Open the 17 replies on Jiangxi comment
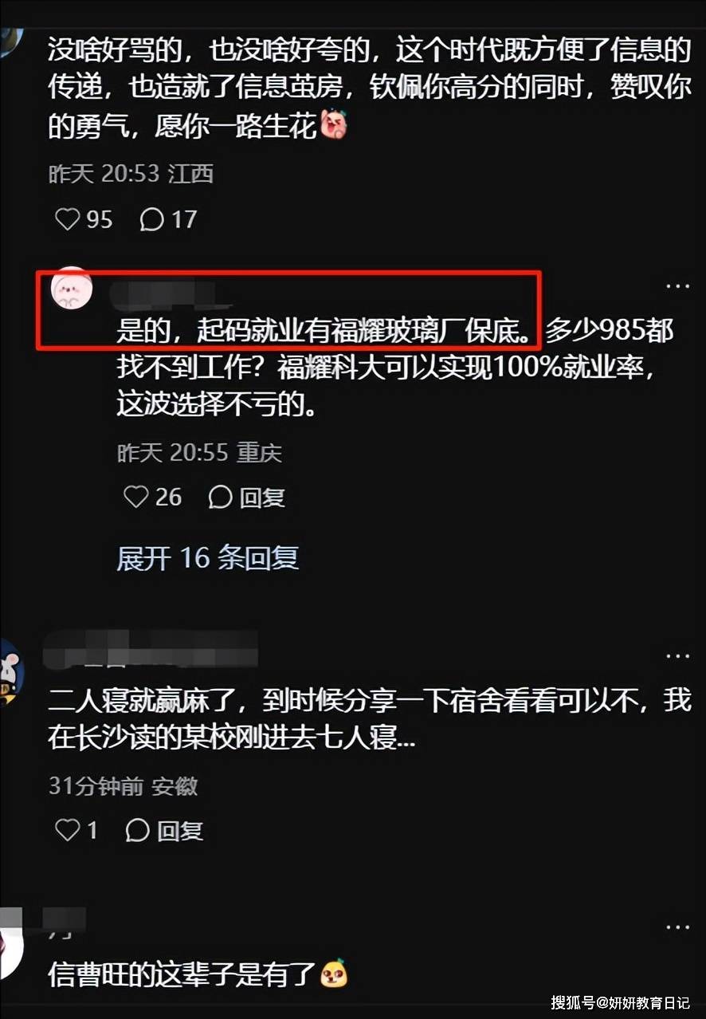 [x=151, y=219]
